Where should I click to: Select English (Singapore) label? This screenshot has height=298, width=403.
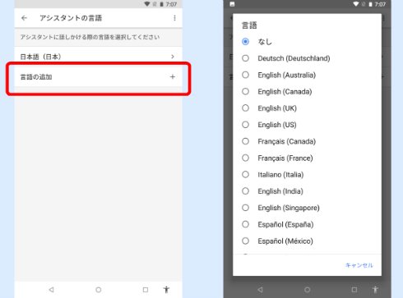tap(289, 208)
